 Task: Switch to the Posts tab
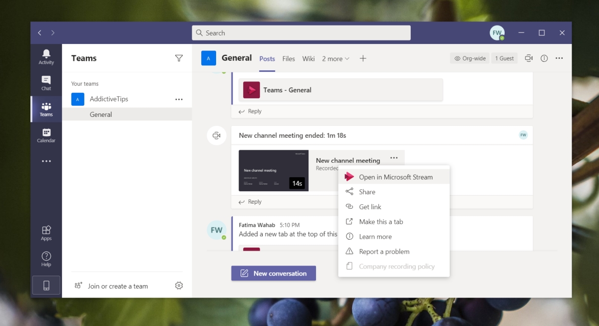pos(267,59)
